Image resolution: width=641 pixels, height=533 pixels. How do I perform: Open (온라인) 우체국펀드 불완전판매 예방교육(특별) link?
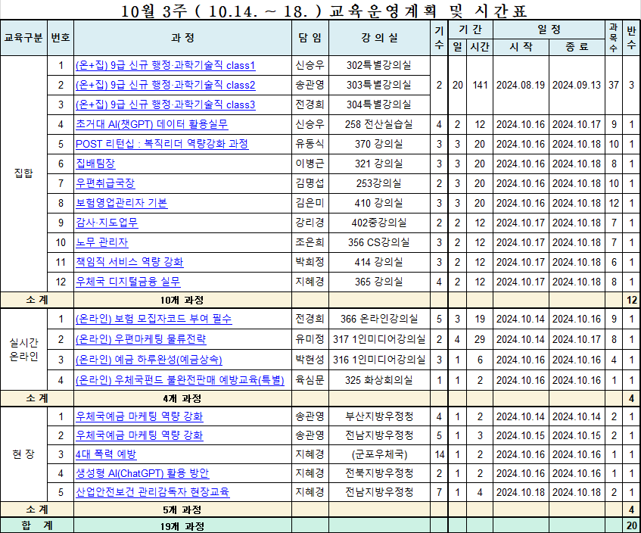pyautogui.click(x=180, y=379)
